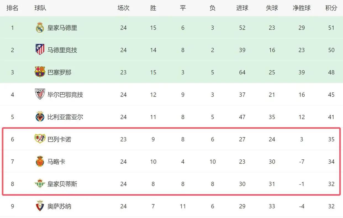This screenshot has width=343, height=218.
Task: Click the 球队 column header
Action: 40,8
